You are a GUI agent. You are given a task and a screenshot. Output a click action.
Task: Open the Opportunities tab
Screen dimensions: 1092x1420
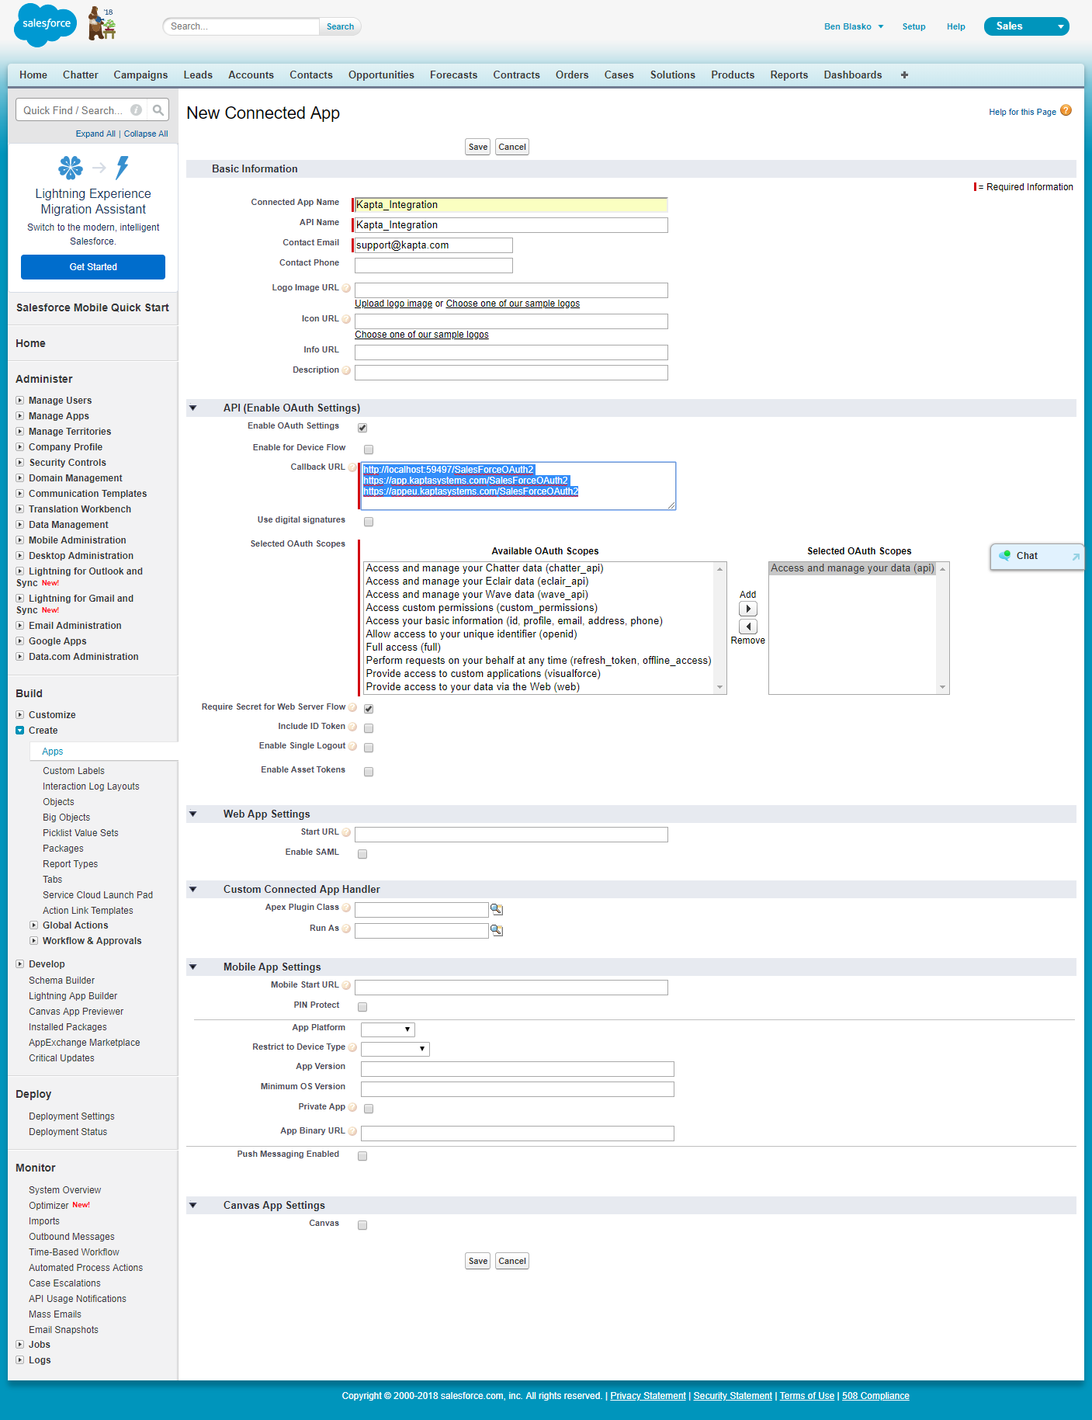381,75
